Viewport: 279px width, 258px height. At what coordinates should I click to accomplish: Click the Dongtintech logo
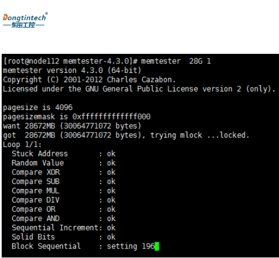25,20
